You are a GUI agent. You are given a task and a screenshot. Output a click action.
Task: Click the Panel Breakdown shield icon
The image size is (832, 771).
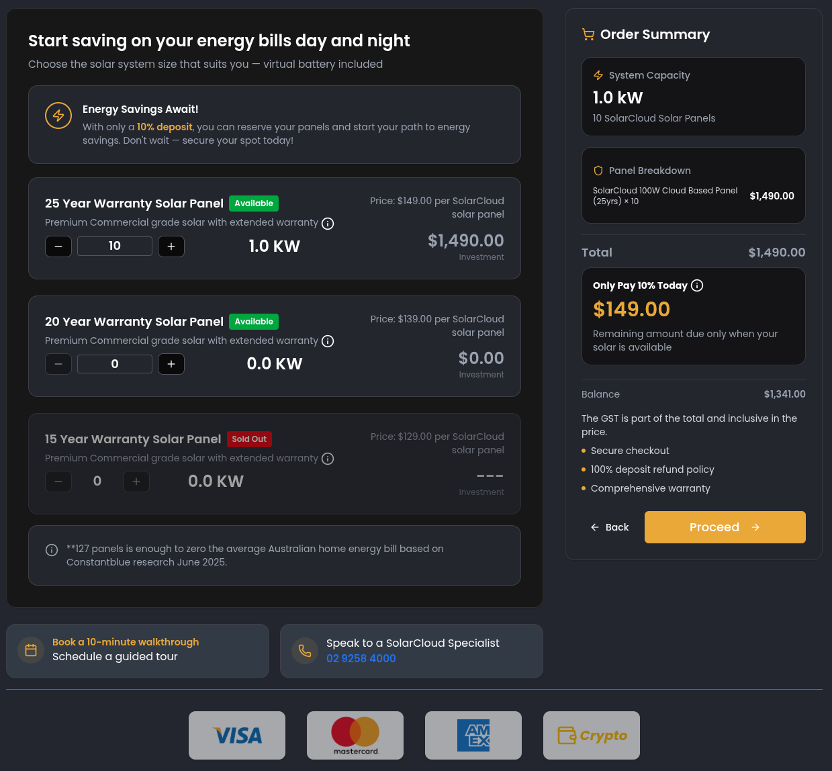point(598,171)
